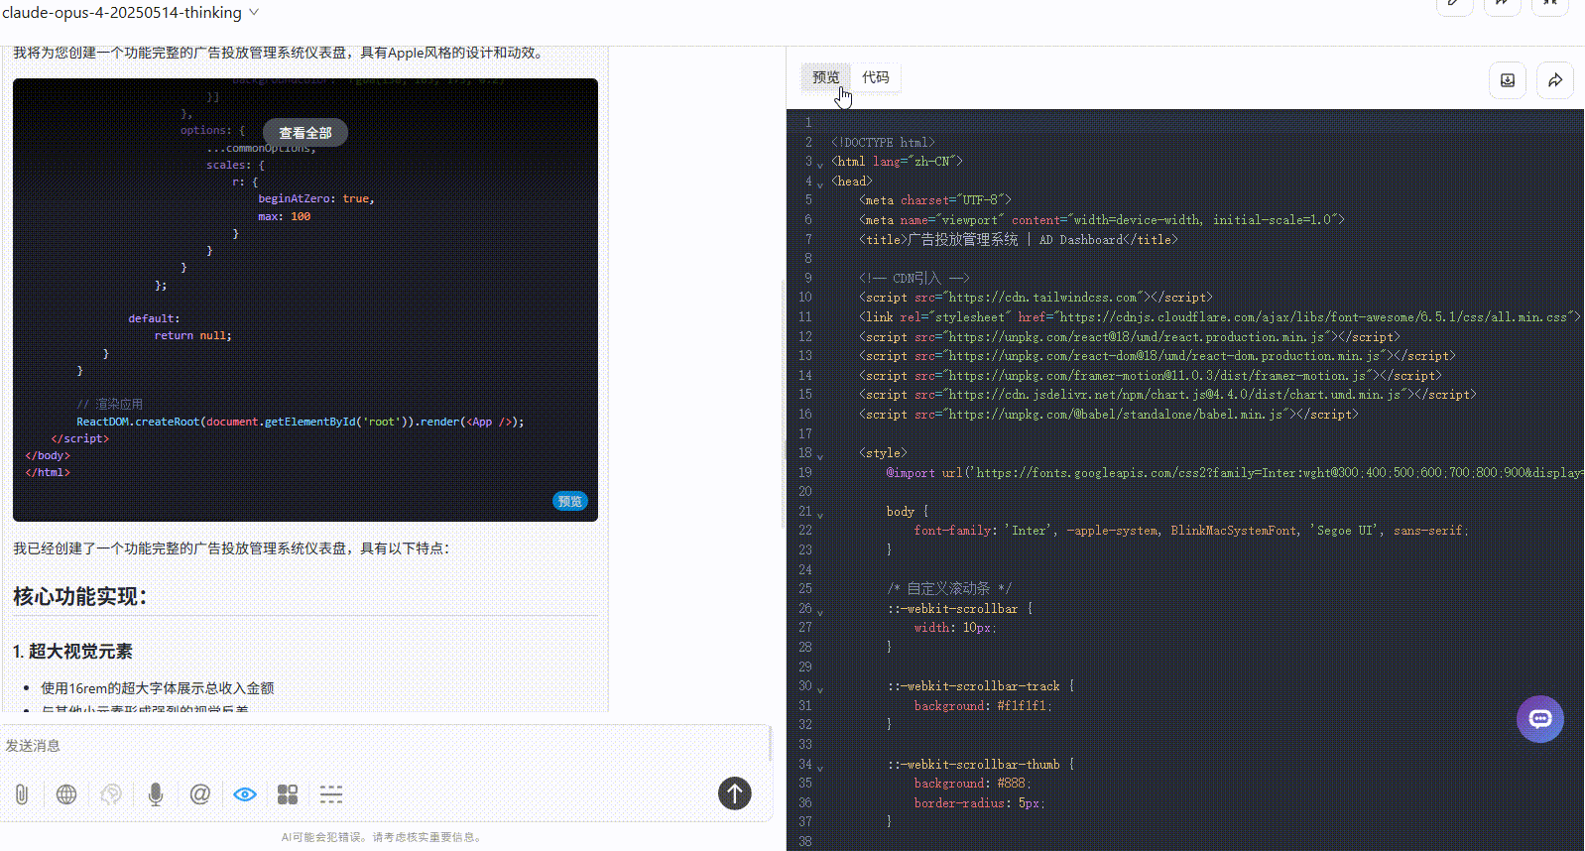Fold the body rule at line 21
Viewport: 1585px width, 851px height.
pyautogui.click(x=820, y=515)
